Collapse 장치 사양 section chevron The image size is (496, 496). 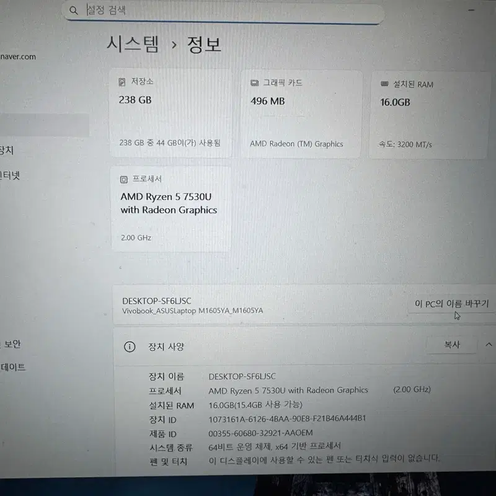pyautogui.click(x=489, y=345)
